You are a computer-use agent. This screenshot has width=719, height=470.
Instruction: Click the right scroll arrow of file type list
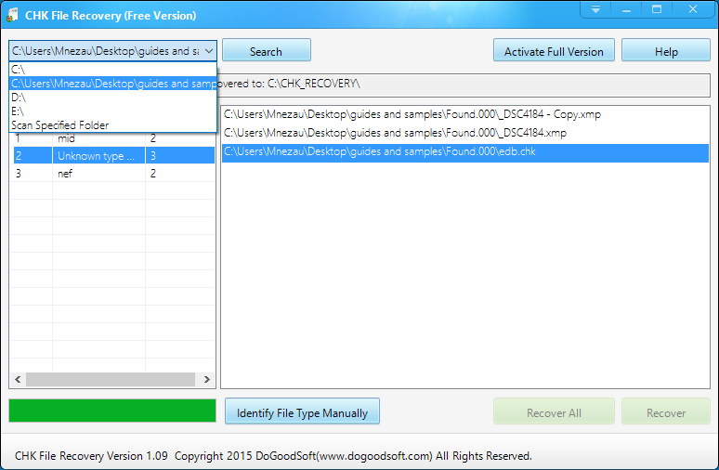[x=207, y=379]
